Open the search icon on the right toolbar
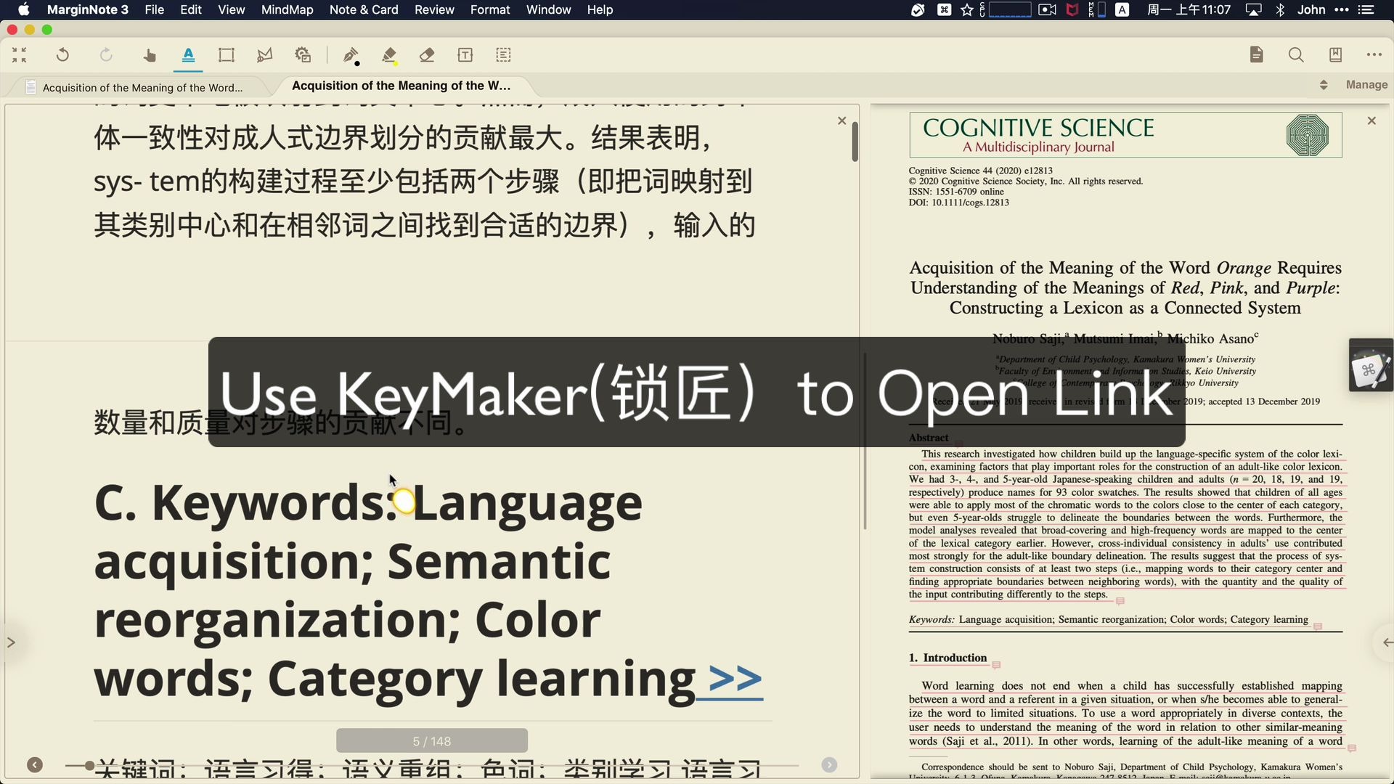 [x=1296, y=54]
